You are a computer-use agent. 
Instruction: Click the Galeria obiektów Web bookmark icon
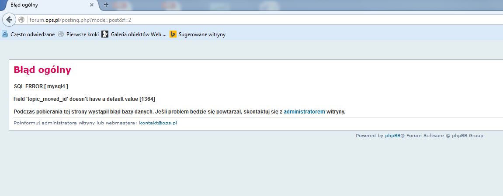tap(105, 34)
